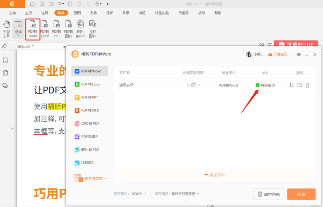Open the bookmarks sidebar panel

[x=5, y=60]
